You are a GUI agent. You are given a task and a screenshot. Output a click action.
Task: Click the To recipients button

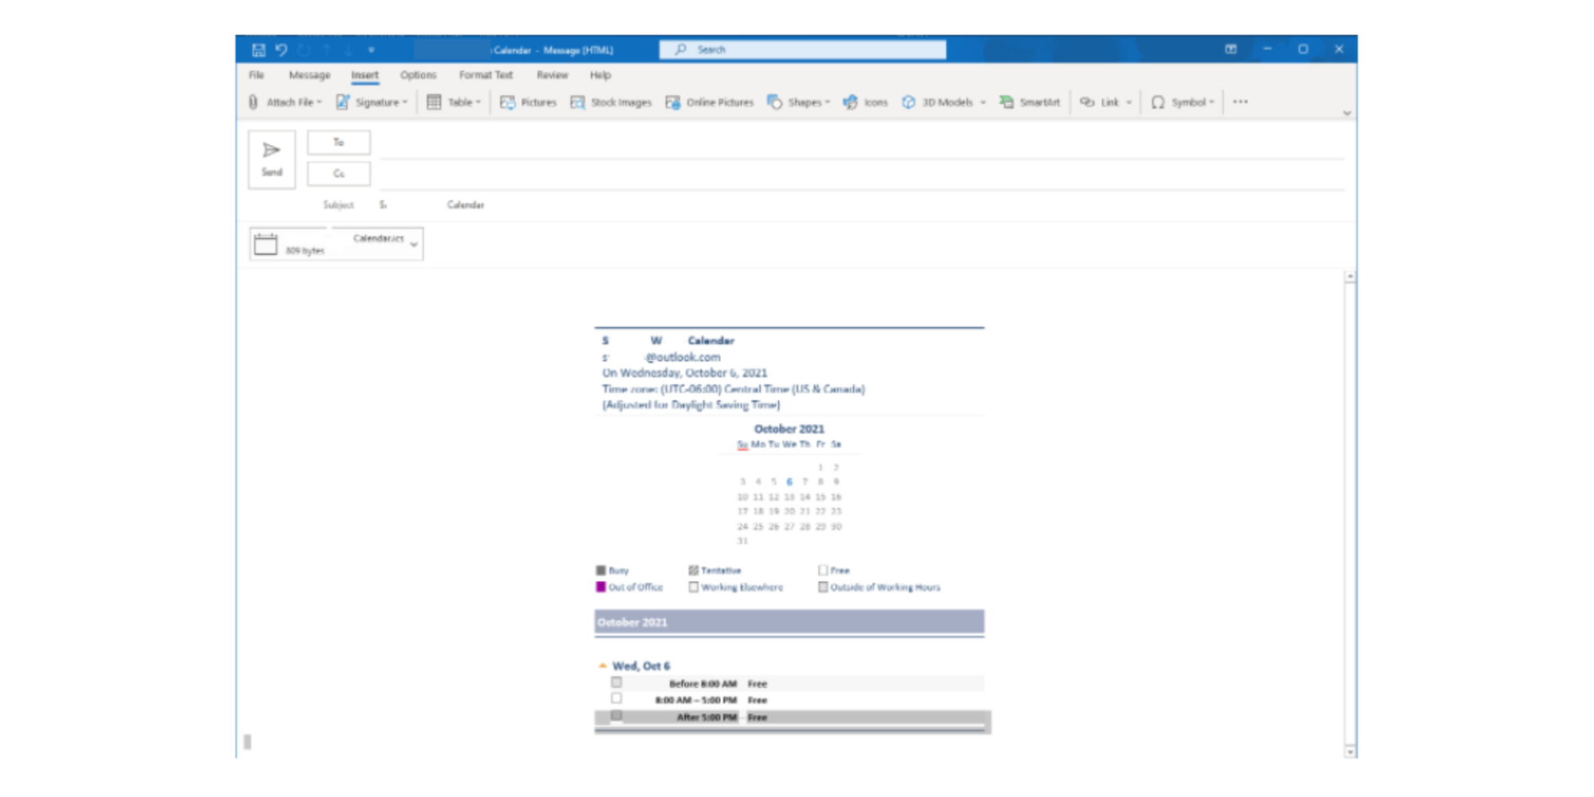click(339, 143)
